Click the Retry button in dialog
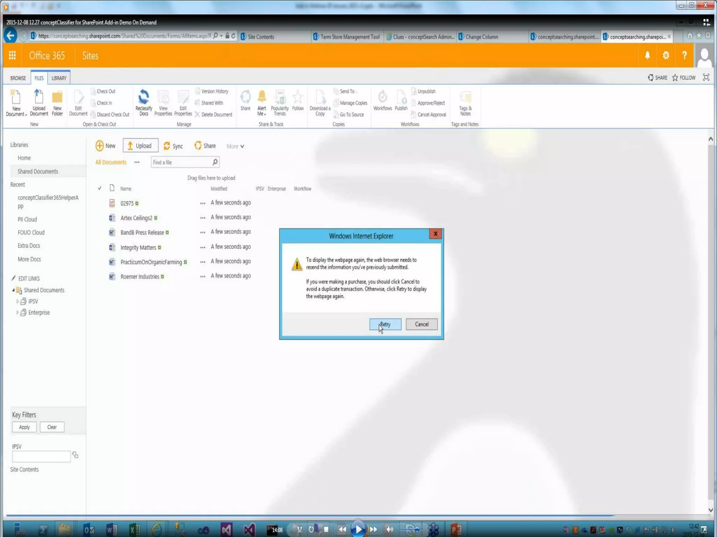 click(x=385, y=324)
